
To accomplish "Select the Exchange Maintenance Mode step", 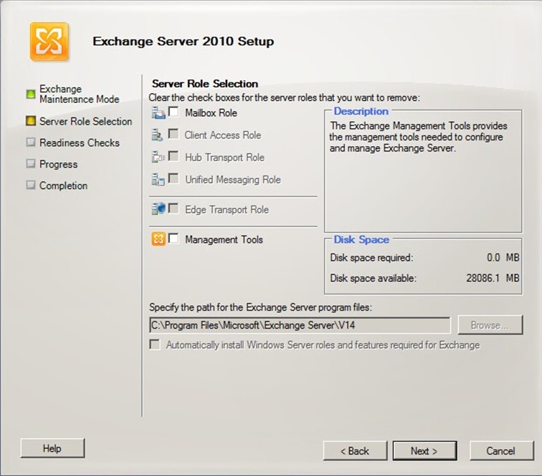I will (x=79, y=94).
